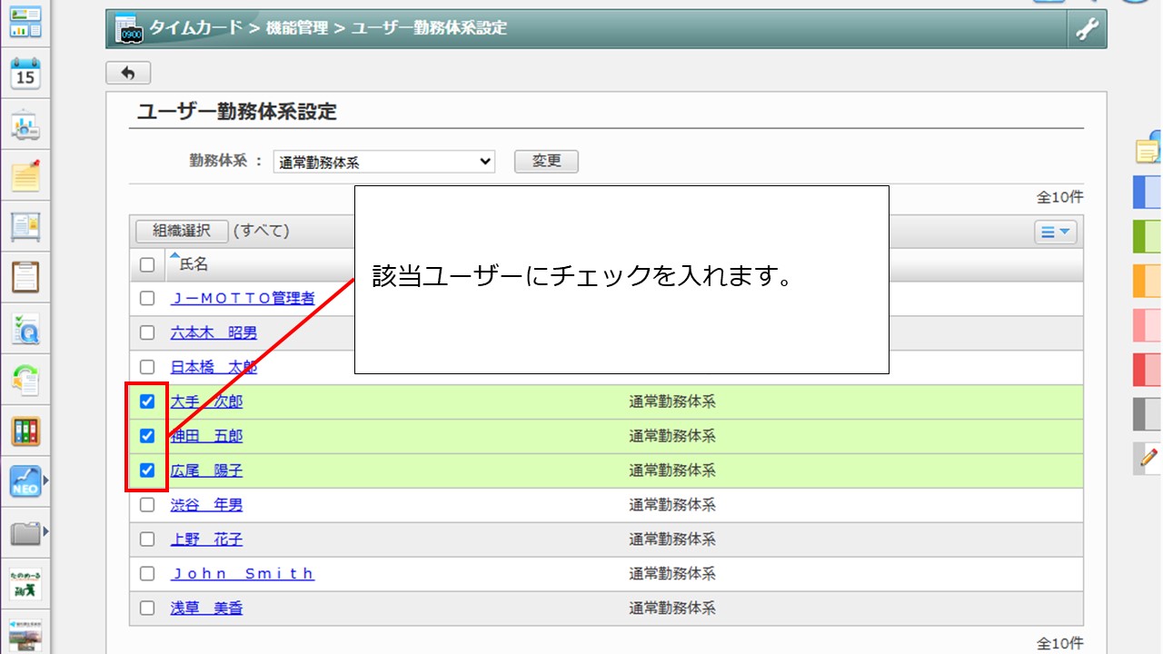Screen dimensions: 1163x654
Task: Check the box for 浅草 美香
Action: tap(147, 609)
